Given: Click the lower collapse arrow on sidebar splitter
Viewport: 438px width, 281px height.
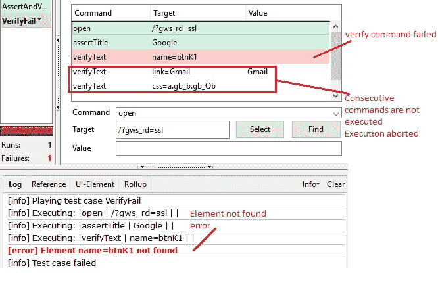Looking at the screenshot, I should (x=58, y=107).
